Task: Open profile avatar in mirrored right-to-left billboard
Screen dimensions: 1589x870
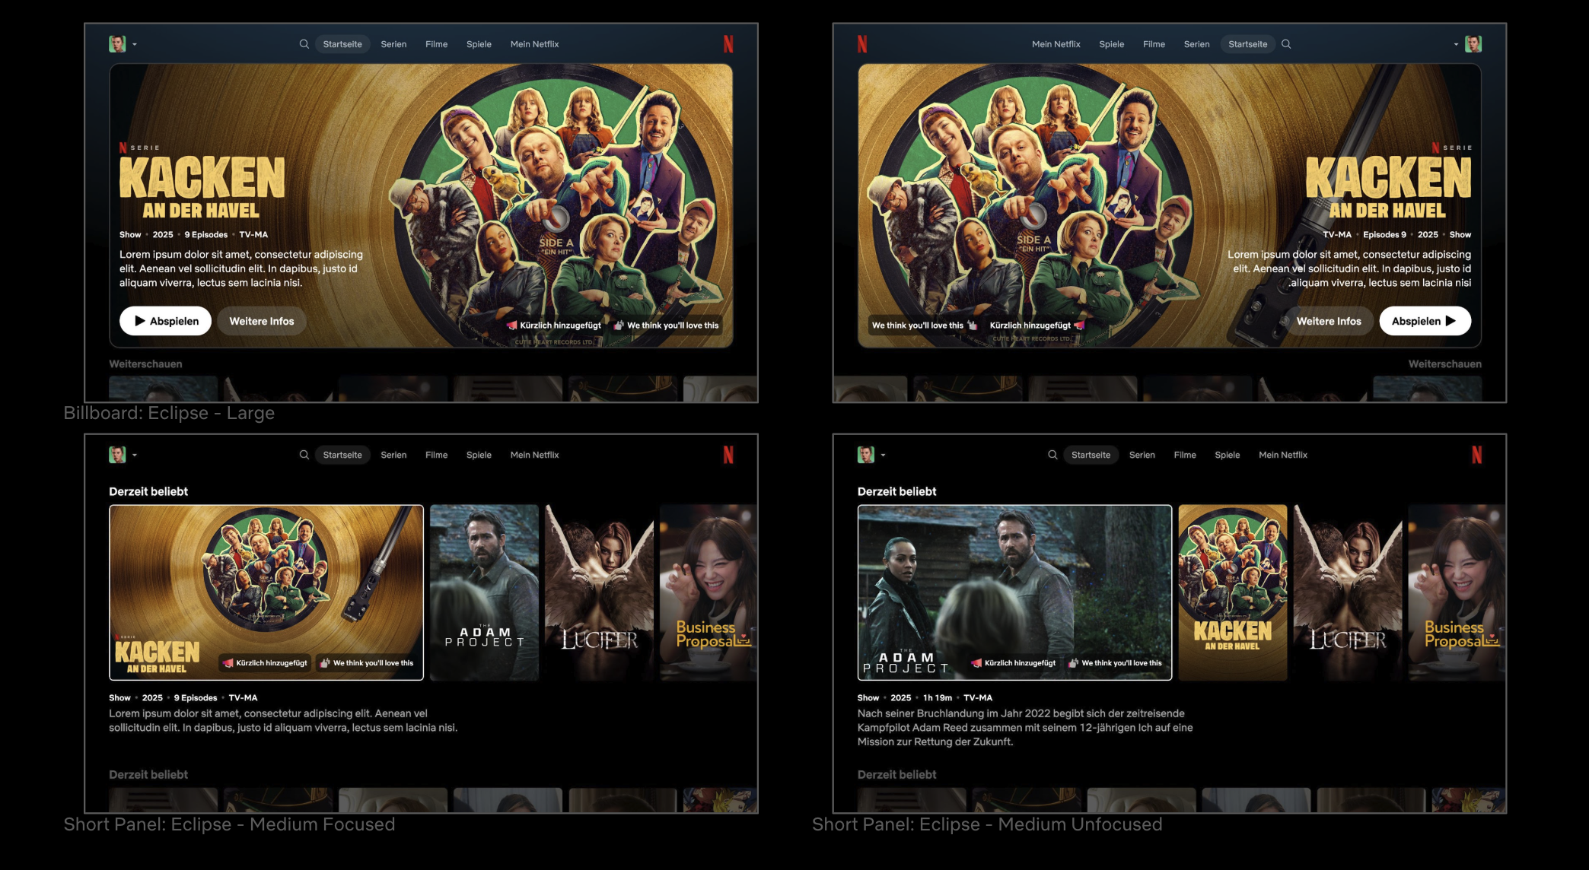Action: point(1473,44)
